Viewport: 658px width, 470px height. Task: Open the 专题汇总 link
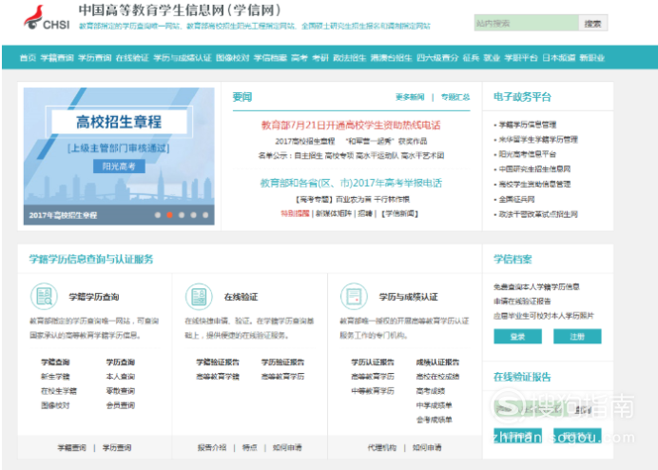tap(455, 97)
